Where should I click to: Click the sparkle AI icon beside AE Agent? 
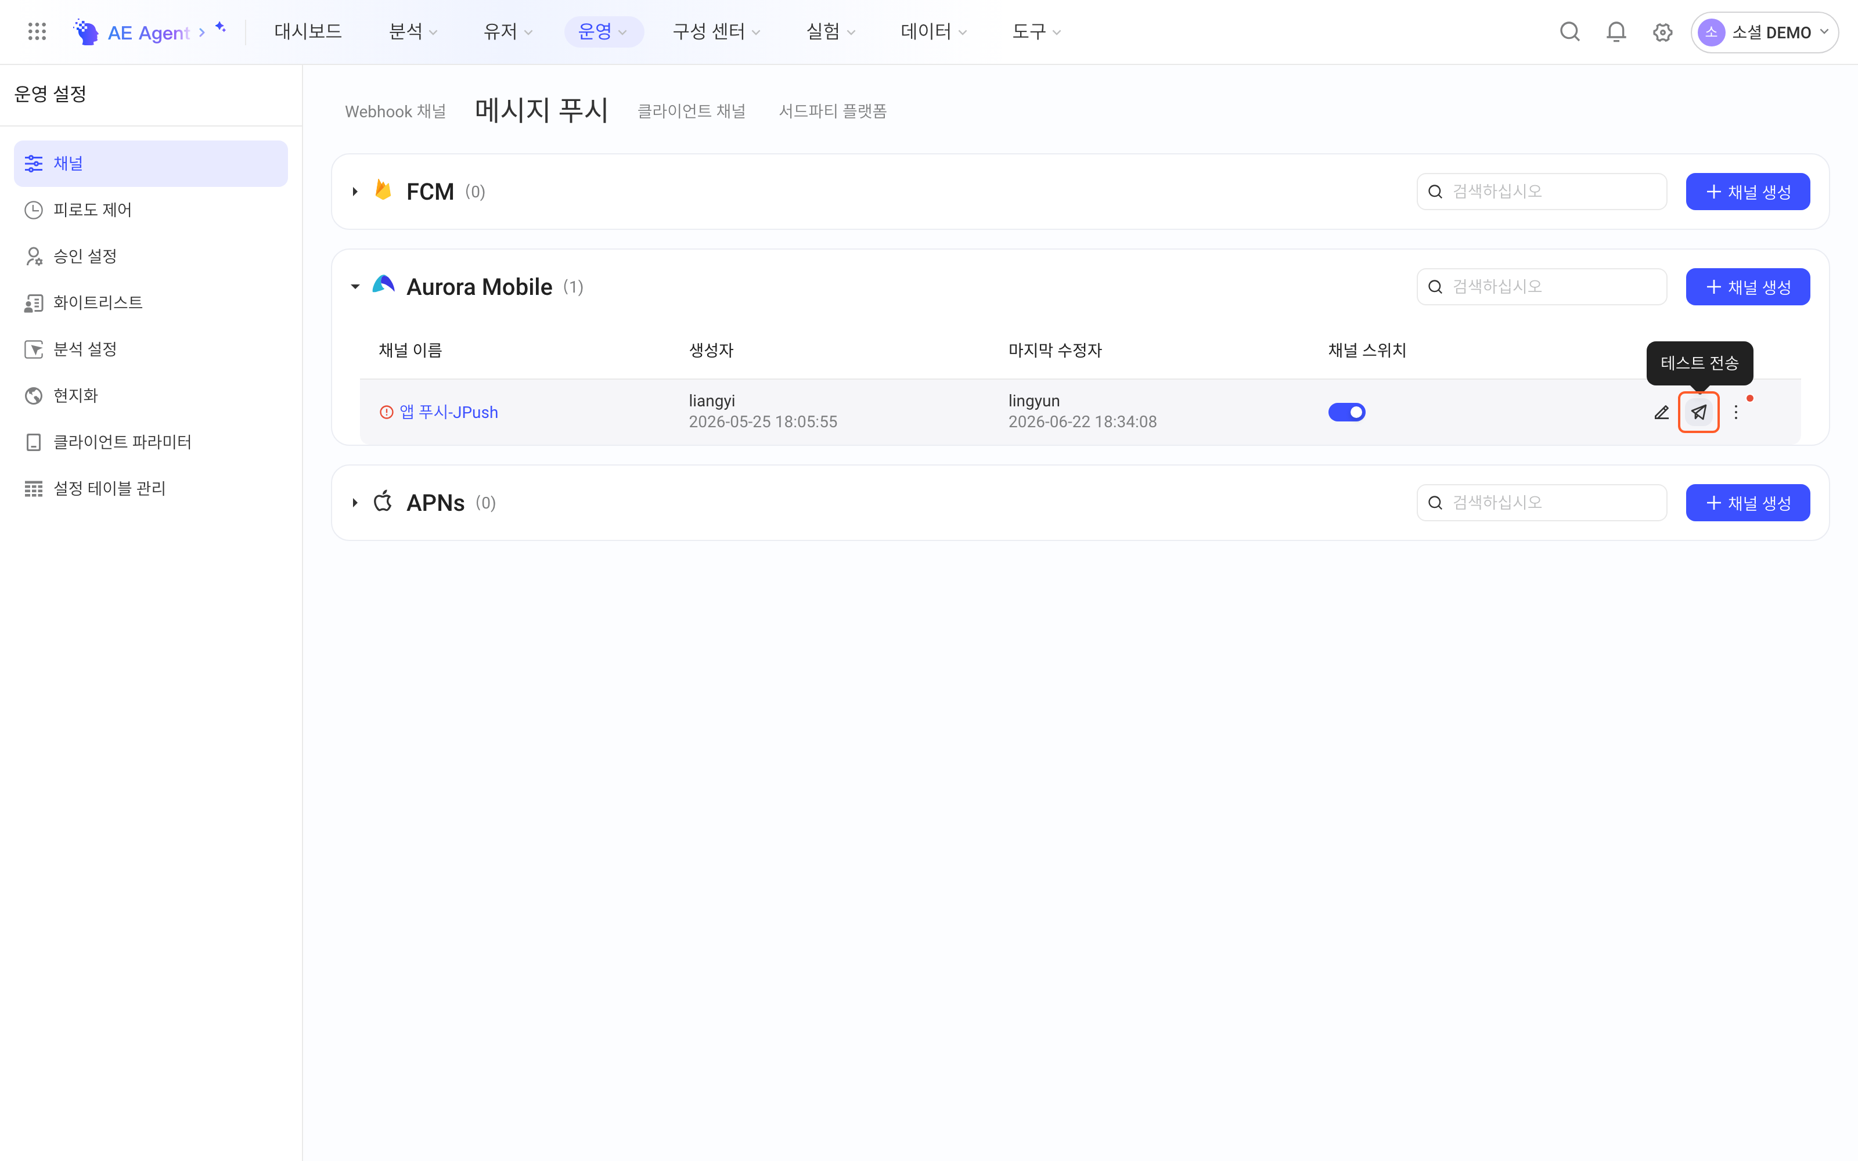[221, 27]
